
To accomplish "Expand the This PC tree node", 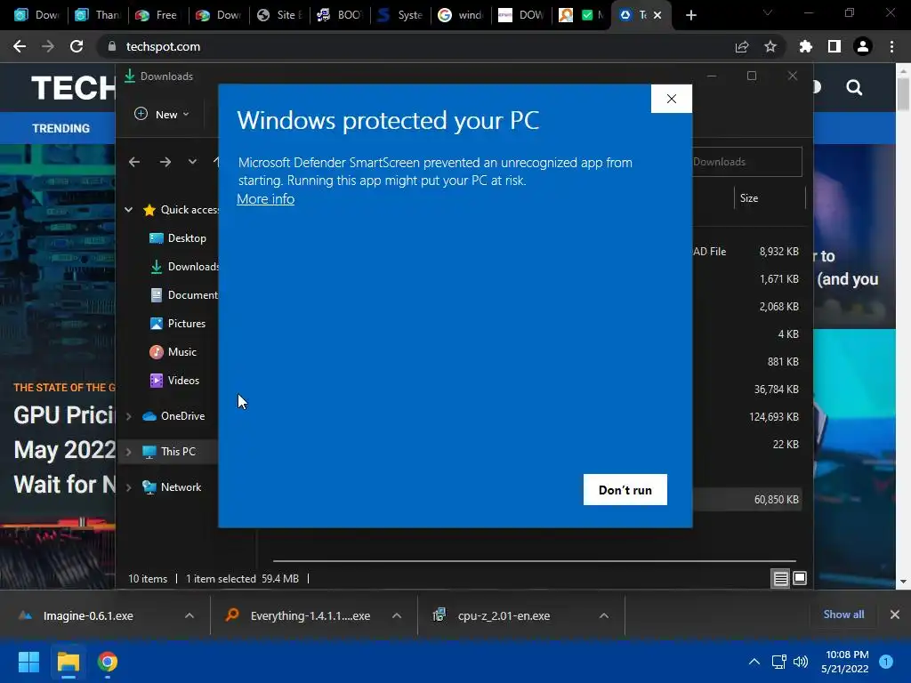I will point(128,452).
